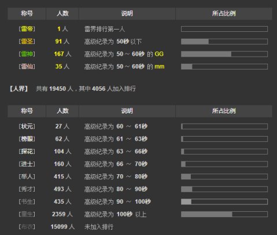The height and width of the screenshot is (235, 277).
Task: Click the [秀才] title label
Action: (x=27, y=189)
